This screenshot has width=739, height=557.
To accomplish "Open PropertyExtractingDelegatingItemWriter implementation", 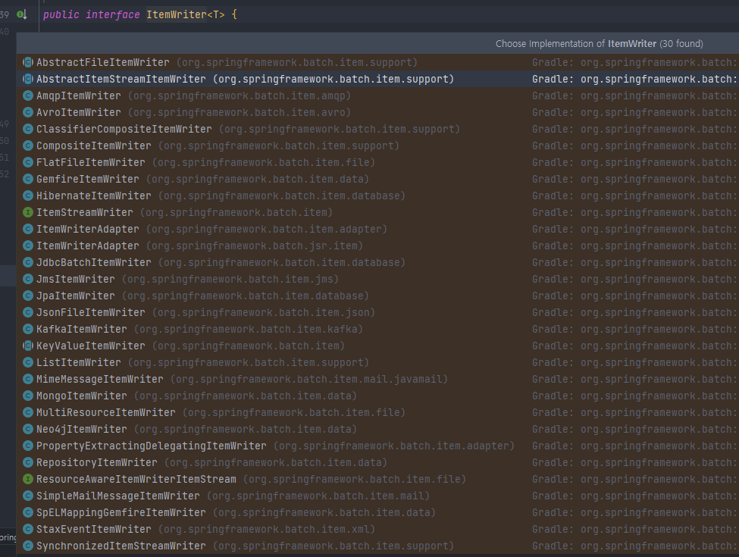I will (377, 446).
